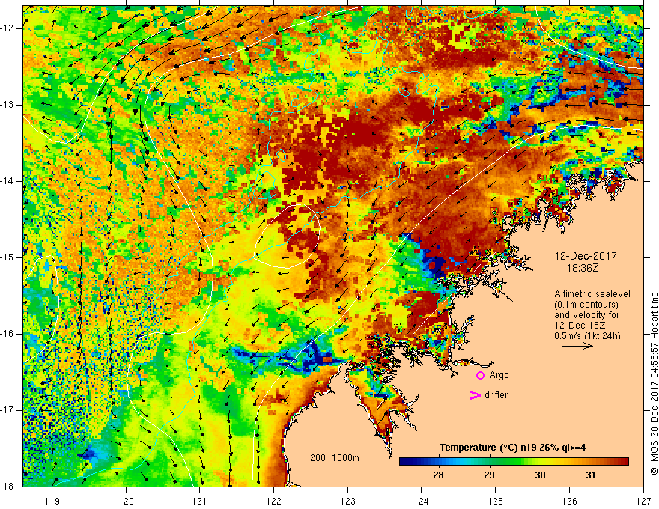Click the longitude label '127'

pos(643,501)
